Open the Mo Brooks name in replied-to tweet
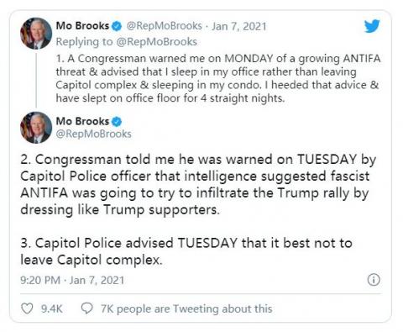Viewport: 403px width, 332px height. [82, 26]
